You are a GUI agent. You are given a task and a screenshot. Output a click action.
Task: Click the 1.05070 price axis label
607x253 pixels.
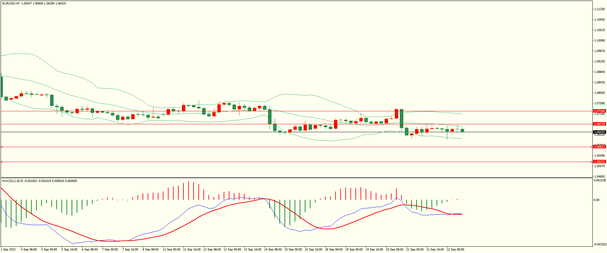point(600,166)
